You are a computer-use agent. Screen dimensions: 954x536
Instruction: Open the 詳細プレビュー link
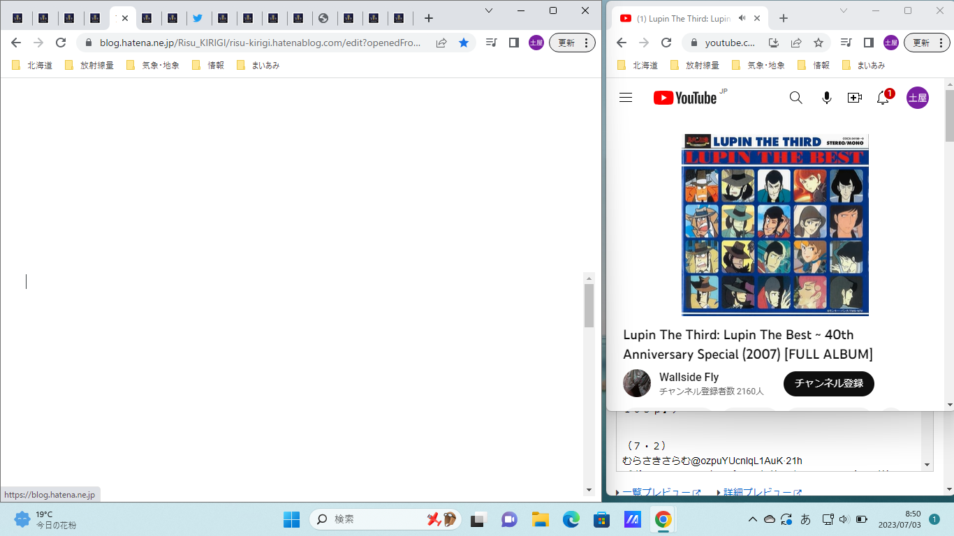[763, 493]
